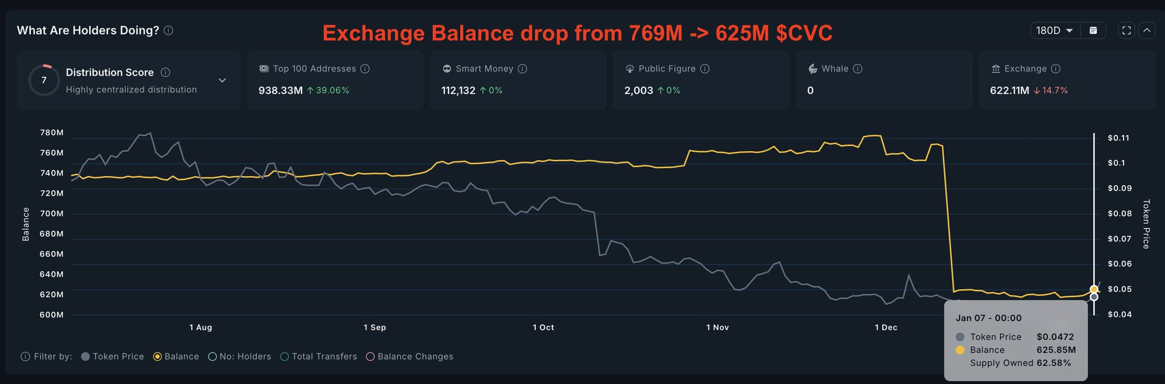Image resolution: width=1165 pixels, height=384 pixels.
Task: Select the Exchange stat card
Action: coord(1066,80)
